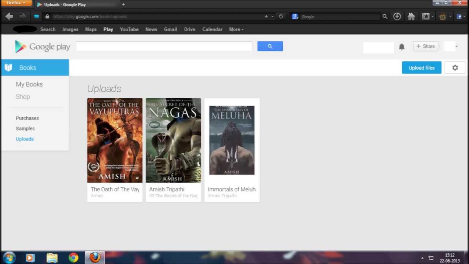The image size is (469, 264).
Task: Open the Firefox downloads arrow icon
Action: (x=397, y=16)
